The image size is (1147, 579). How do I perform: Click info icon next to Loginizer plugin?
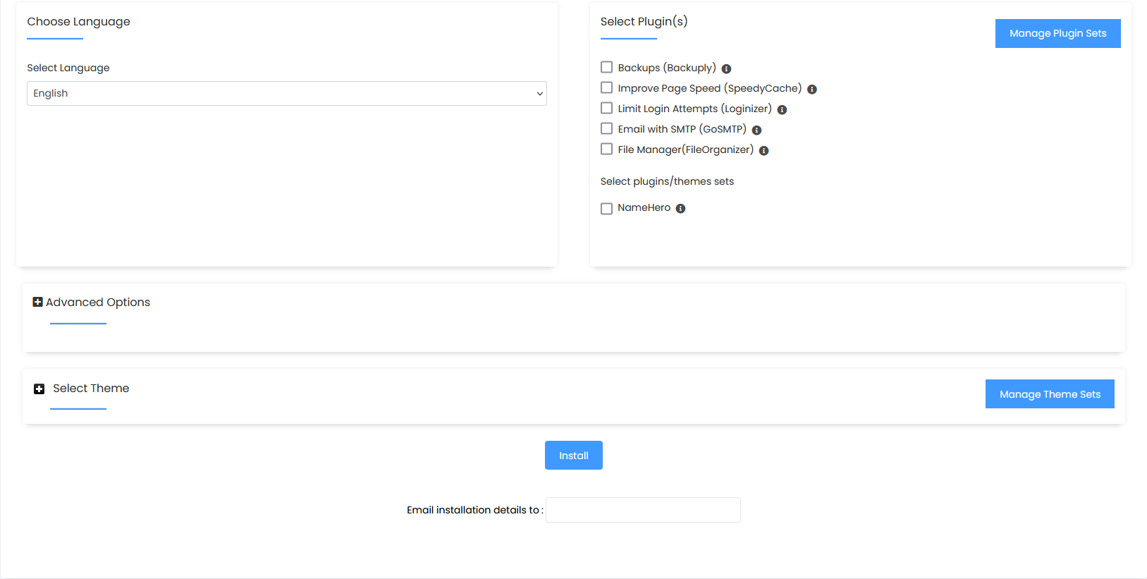(x=782, y=110)
